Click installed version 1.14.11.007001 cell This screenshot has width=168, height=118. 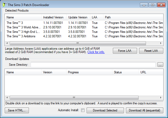coord(53,23)
